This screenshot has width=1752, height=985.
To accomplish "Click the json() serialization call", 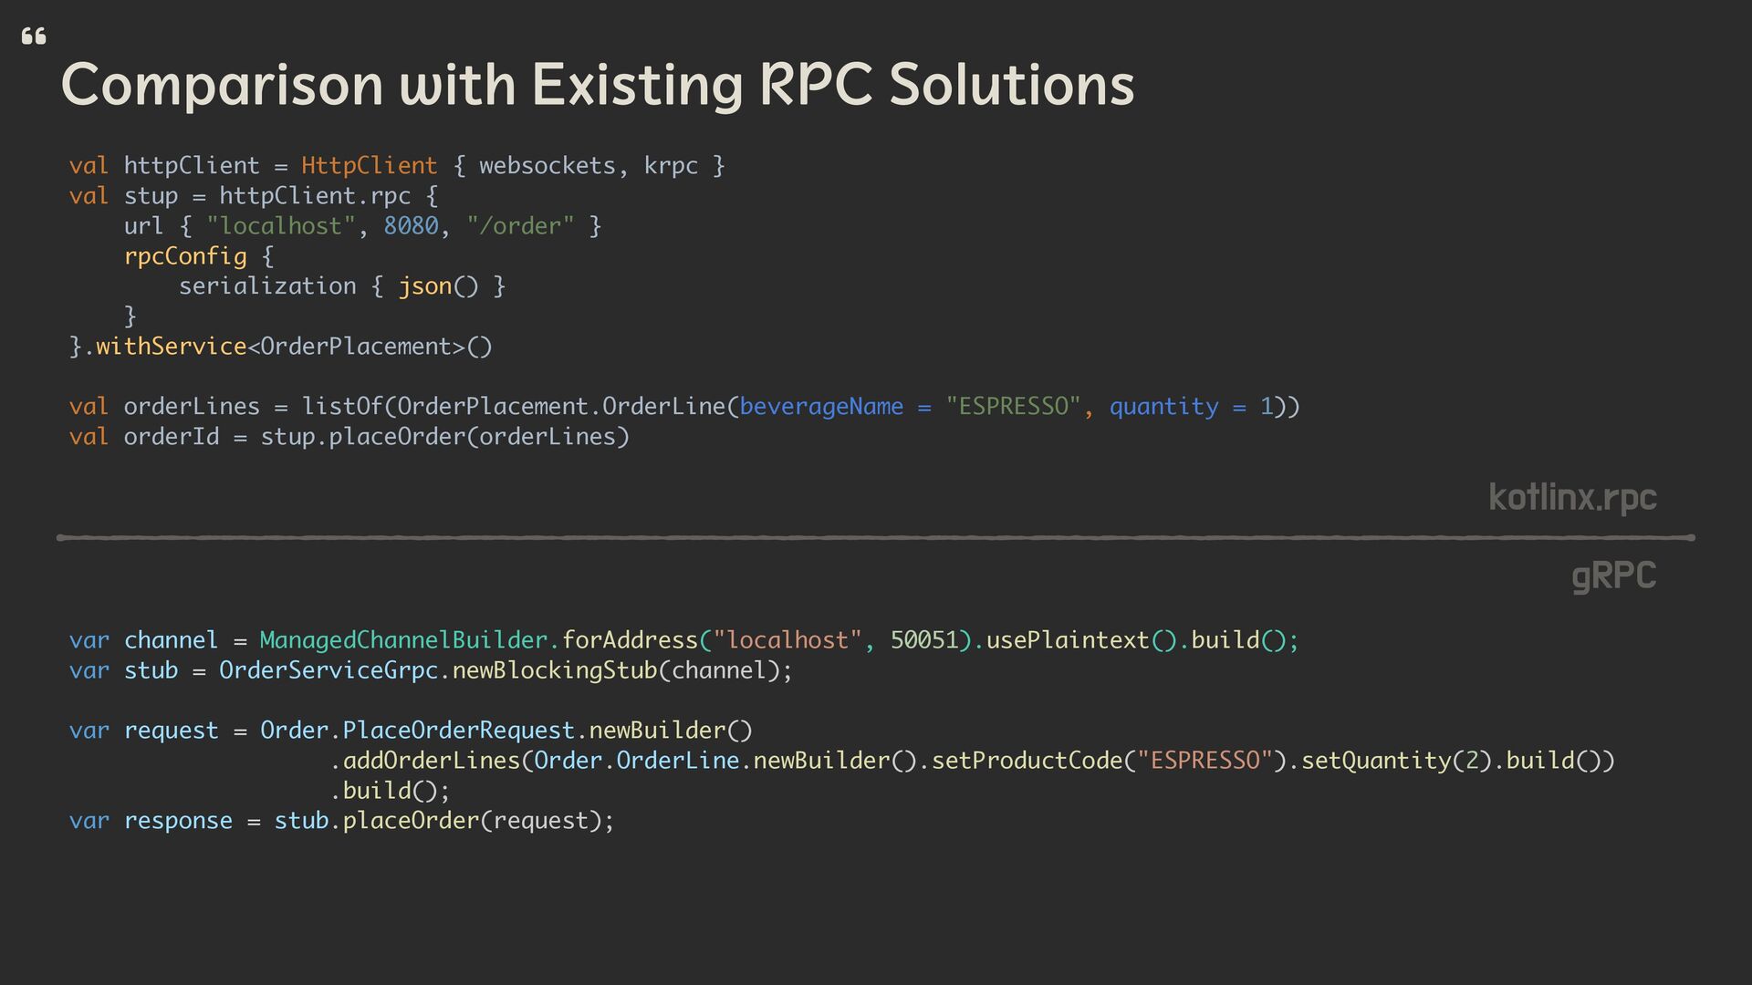I will pos(438,286).
